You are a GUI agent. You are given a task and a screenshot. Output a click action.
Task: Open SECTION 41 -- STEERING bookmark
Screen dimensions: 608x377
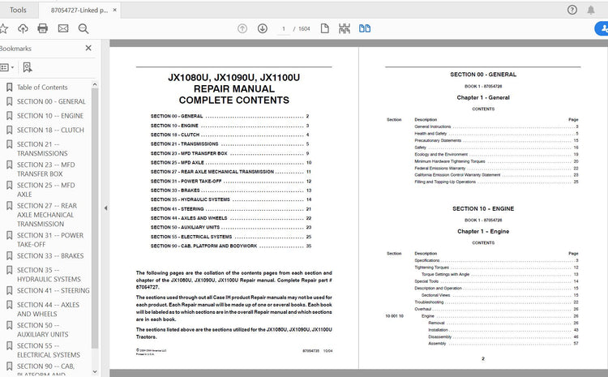tap(54, 290)
